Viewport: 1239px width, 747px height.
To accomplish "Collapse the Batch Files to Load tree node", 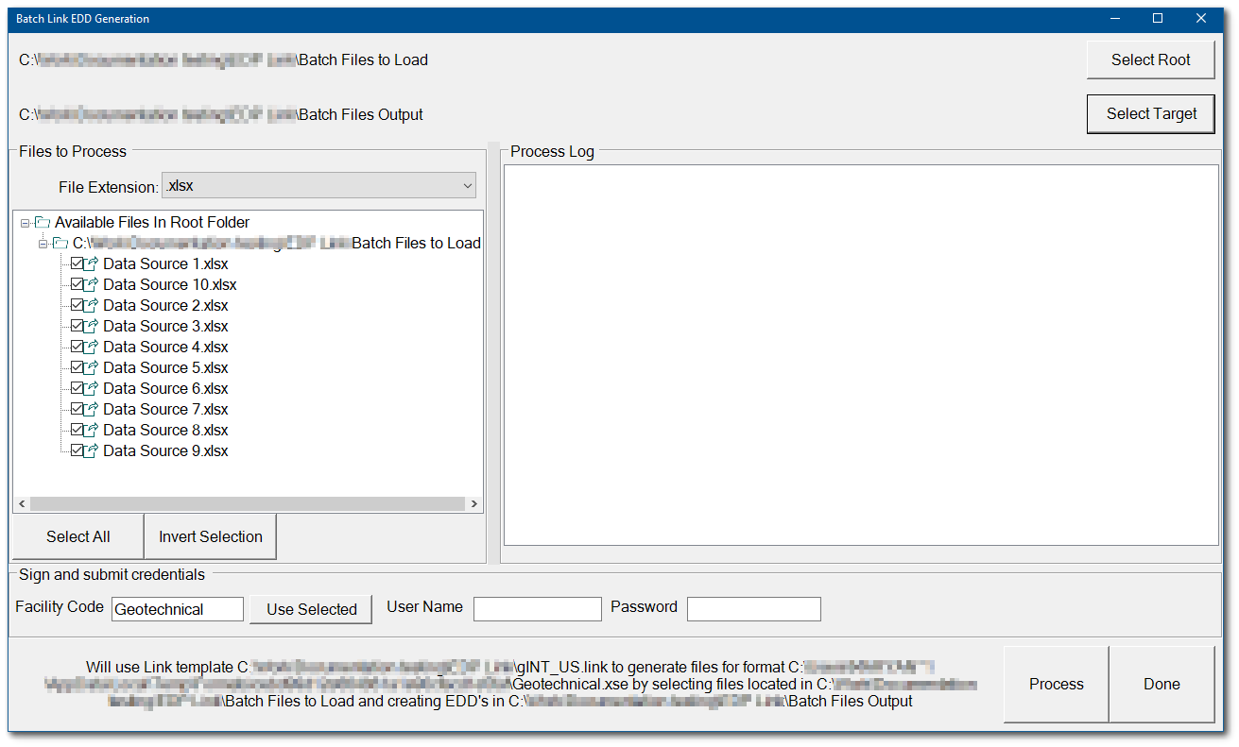I will click(43, 243).
